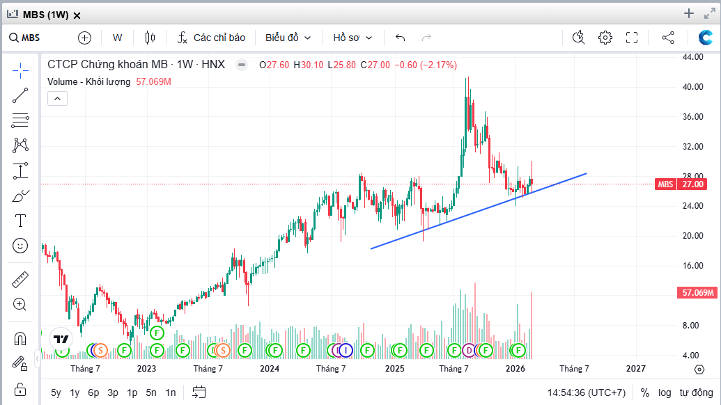Viewport: 721px width, 405px height.
Task: Open the W interval selector
Action: point(118,38)
